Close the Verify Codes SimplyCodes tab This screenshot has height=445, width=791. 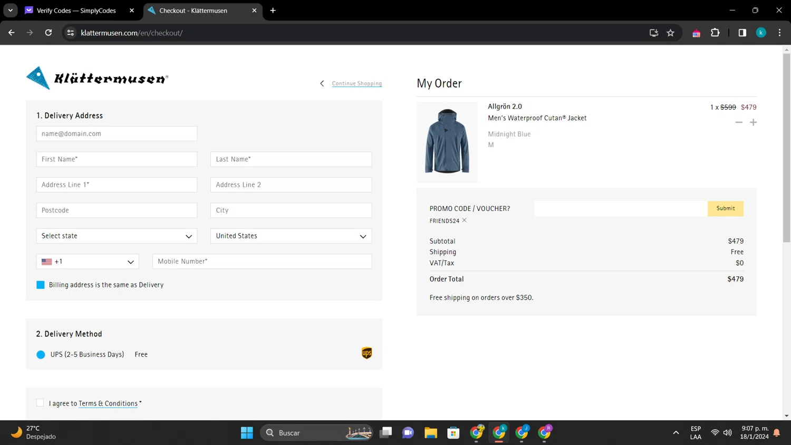[132, 11]
